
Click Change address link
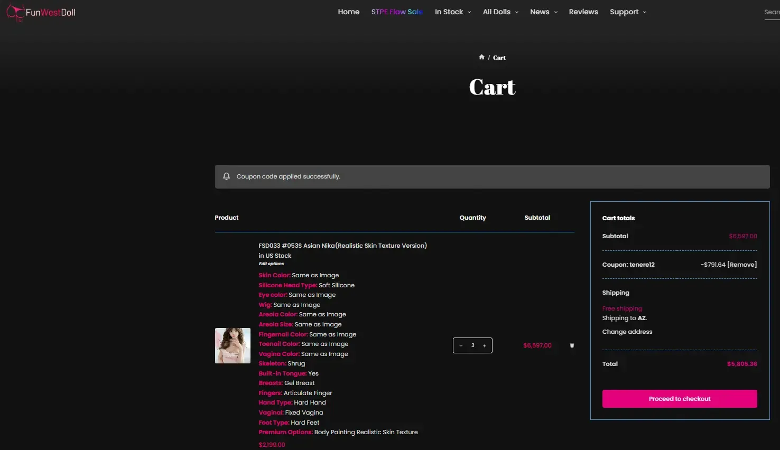[627, 332]
